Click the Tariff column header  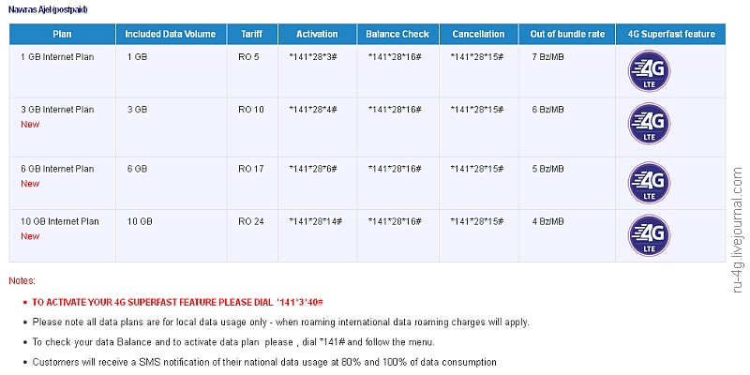[x=252, y=35]
